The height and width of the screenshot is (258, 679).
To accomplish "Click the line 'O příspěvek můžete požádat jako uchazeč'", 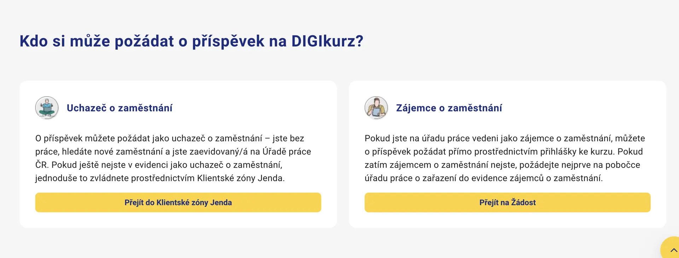I will [170, 138].
